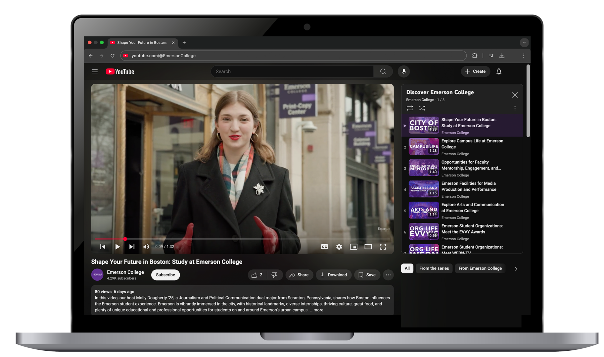The image size is (604, 357).
Task: Select the All filter chip
Action: (407, 268)
